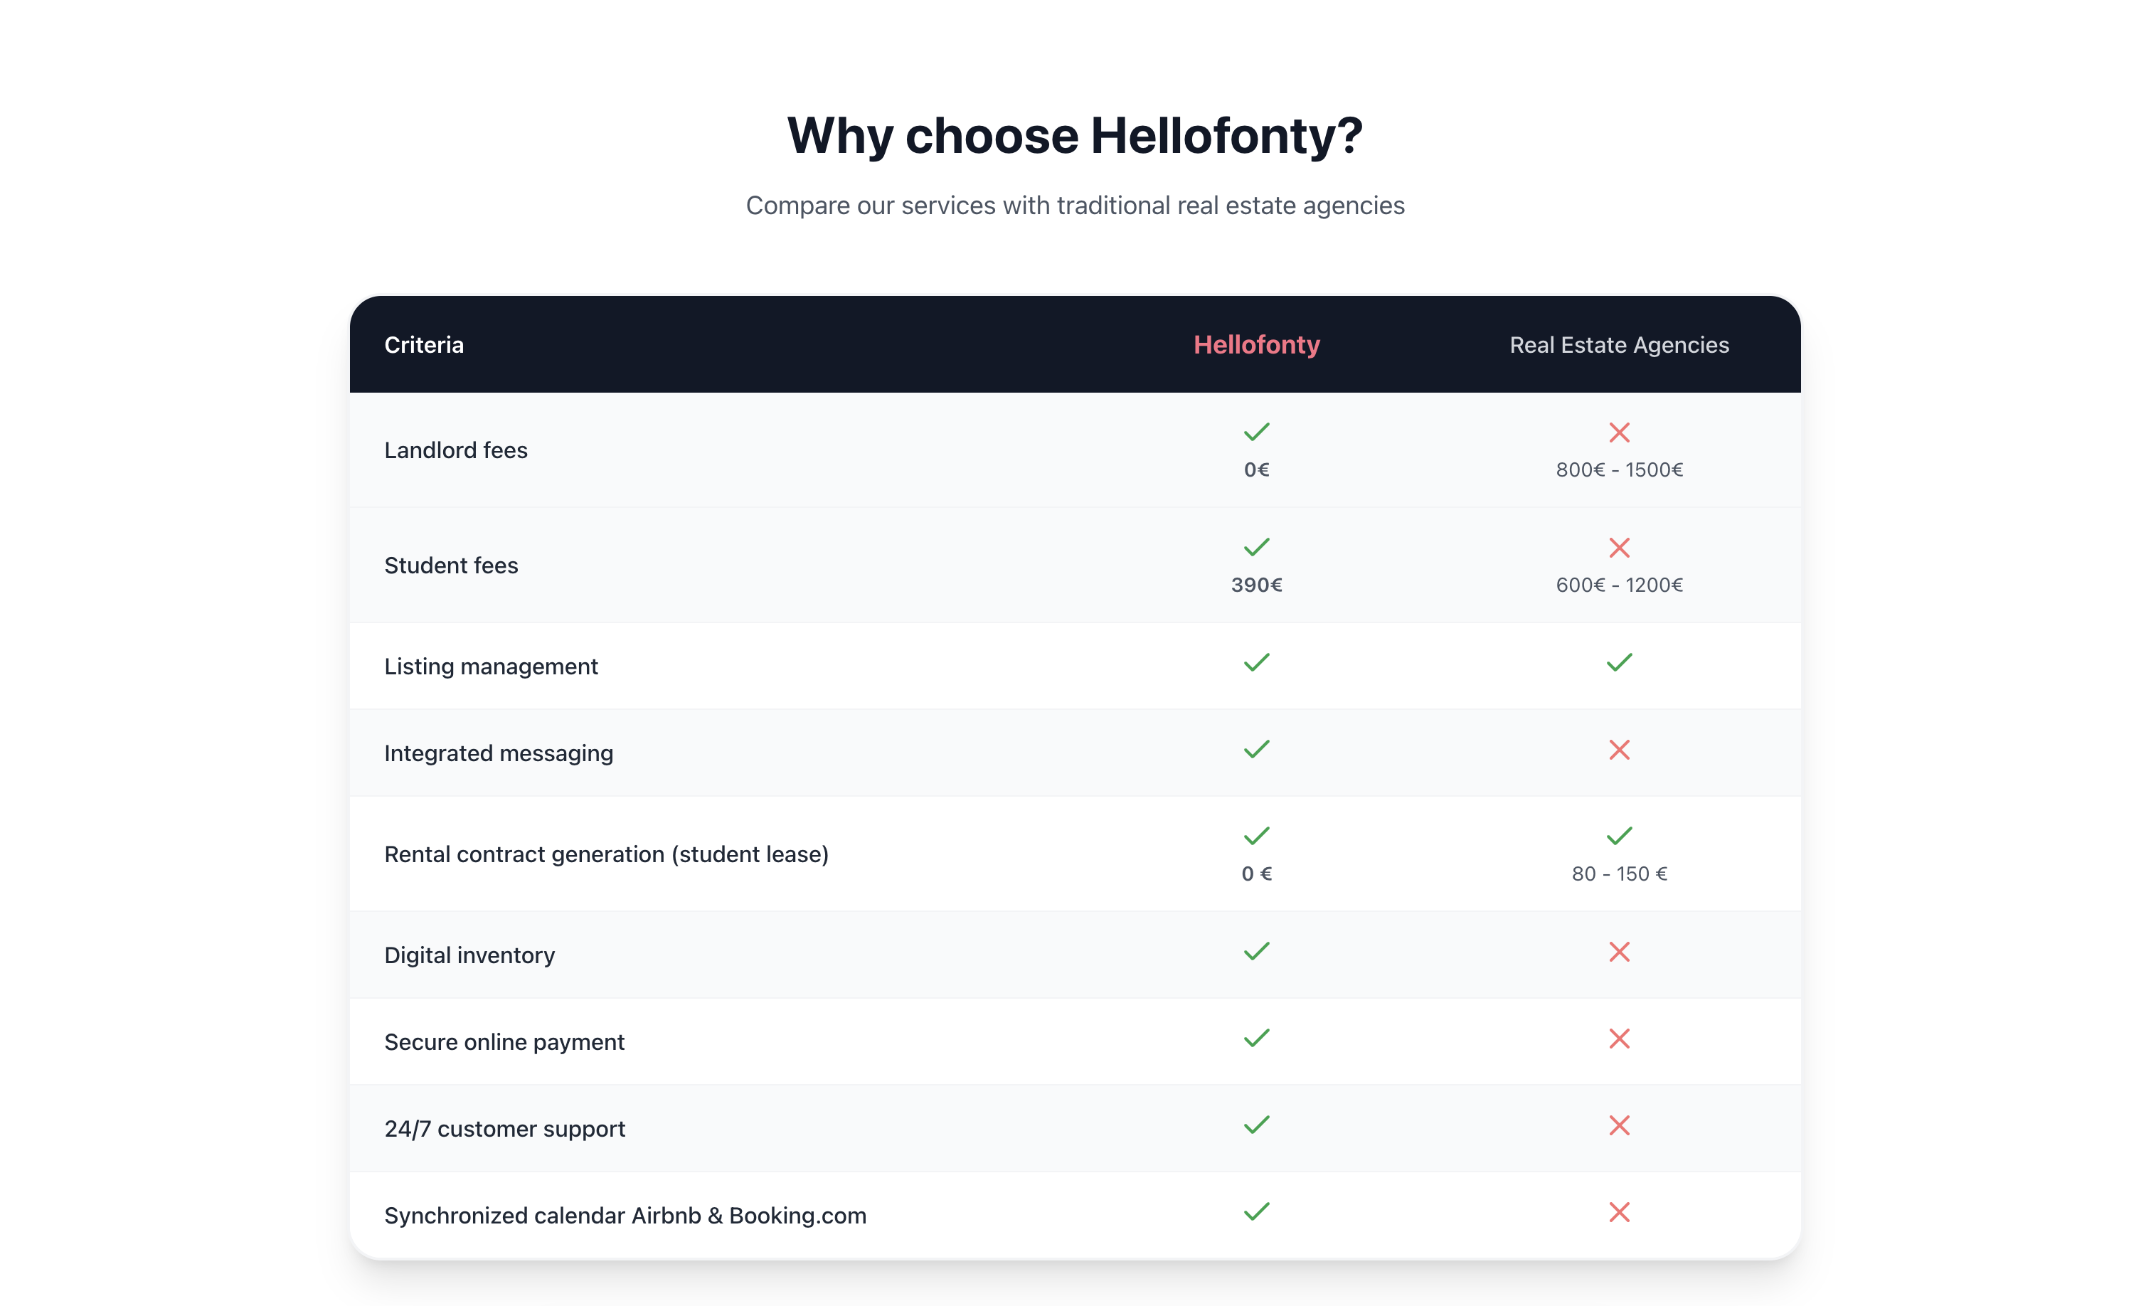Click the checkmark for Digital inventory
Image resolution: width=2151 pixels, height=1306 pixels.
point(1256,950)
